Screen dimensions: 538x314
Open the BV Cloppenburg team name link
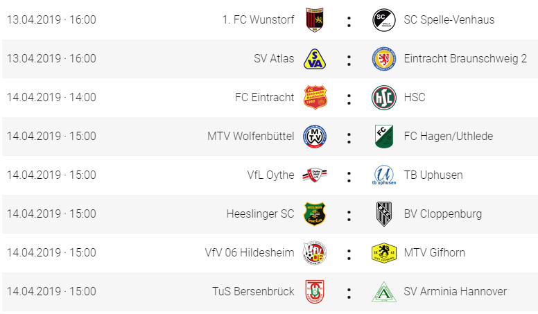pos(442,213)
